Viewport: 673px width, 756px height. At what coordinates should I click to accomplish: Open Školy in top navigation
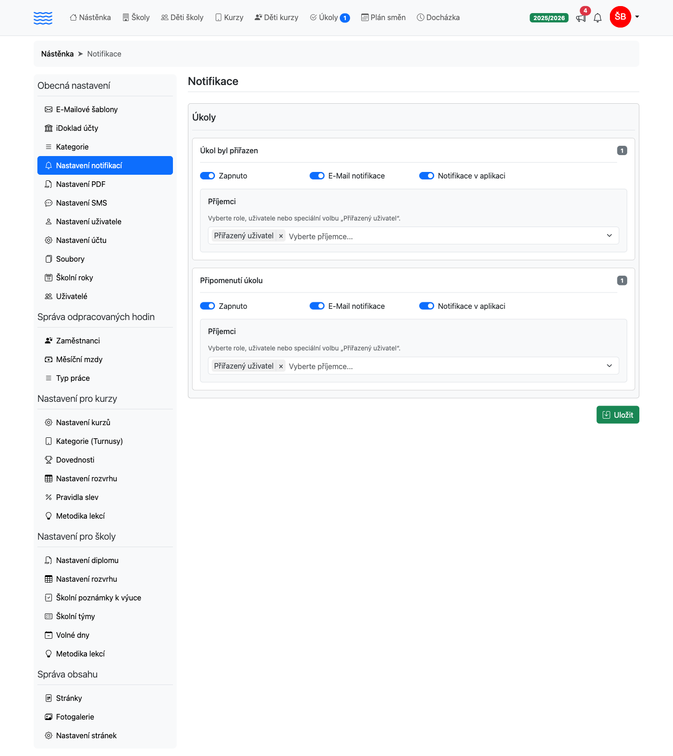click(x=136, y=18)
